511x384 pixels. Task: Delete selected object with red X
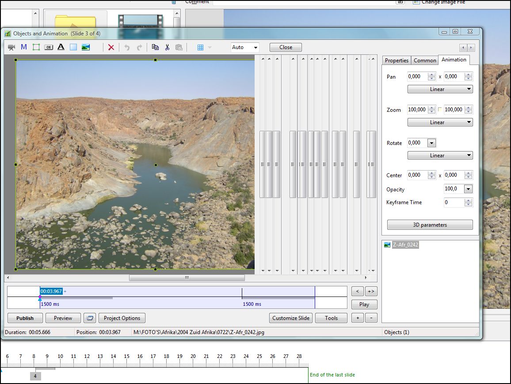coord(111,47)
